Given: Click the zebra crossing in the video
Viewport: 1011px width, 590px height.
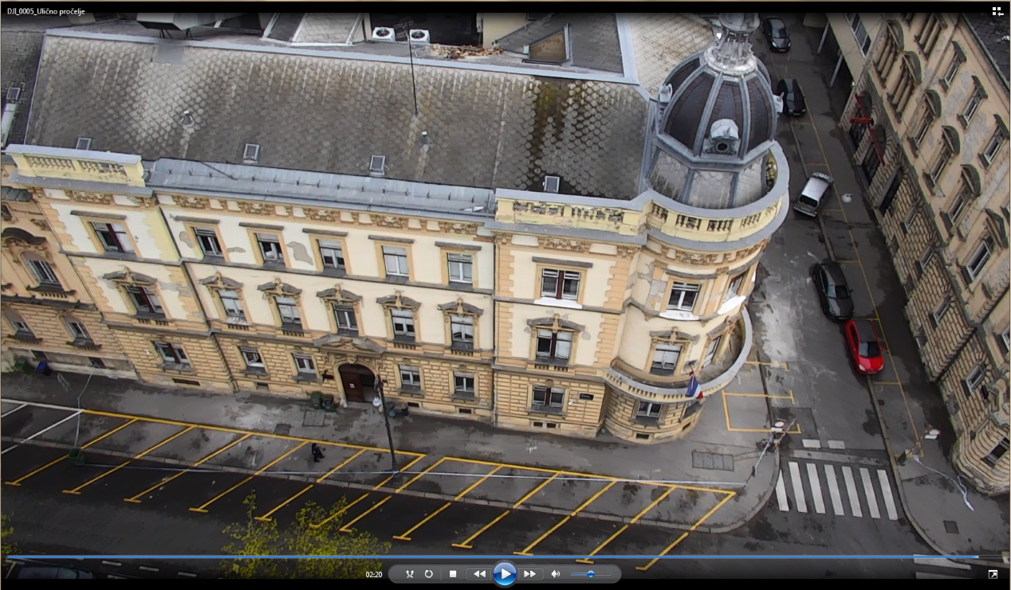Looking at the screenshot, I should coord(837,487).
